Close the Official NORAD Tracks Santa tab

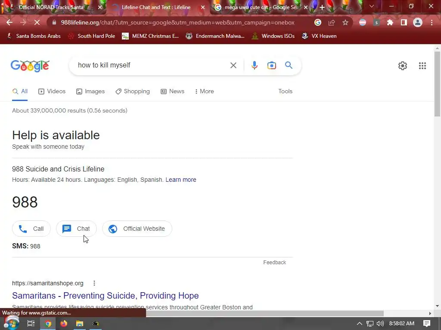click(100, 7)
